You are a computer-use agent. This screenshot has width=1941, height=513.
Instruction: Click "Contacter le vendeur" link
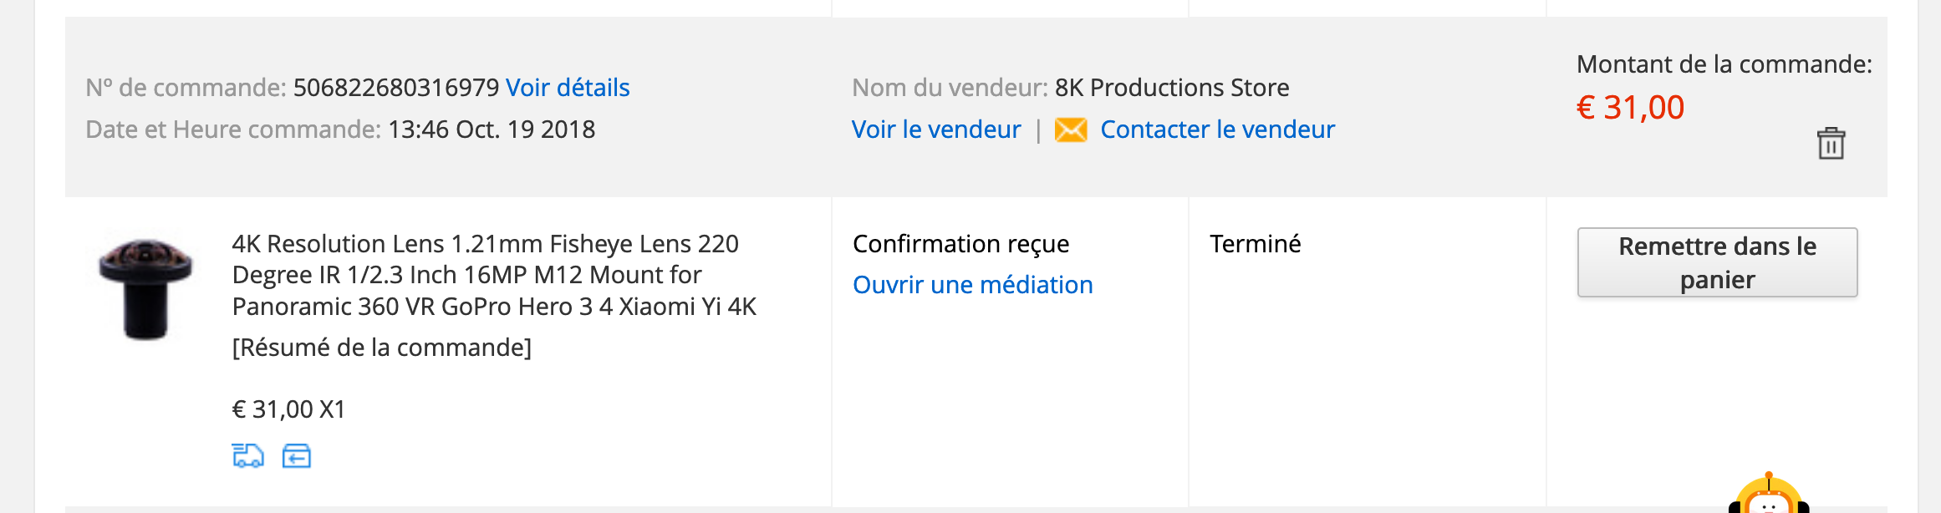click(x=1217, y=130)
